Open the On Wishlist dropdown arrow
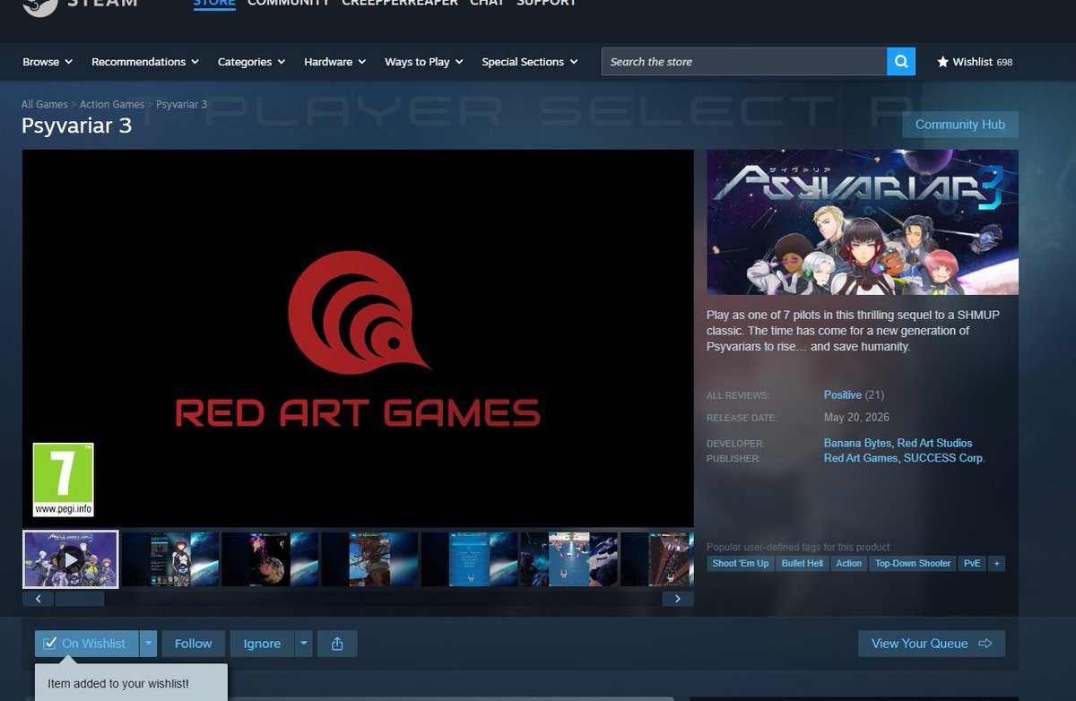 pyautogui.click(x=149, y=644)
